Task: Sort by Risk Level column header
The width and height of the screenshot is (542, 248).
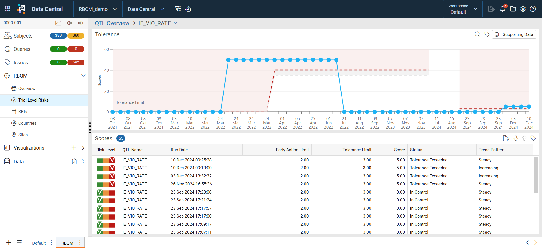Action: [x=106, y=150]
